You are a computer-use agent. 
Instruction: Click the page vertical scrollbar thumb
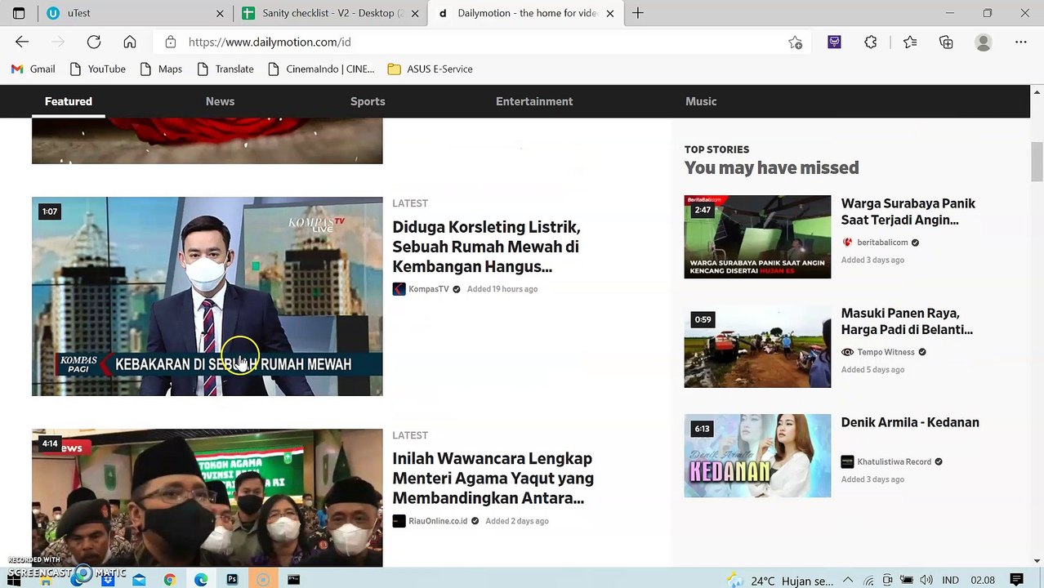pos(1037,162)
